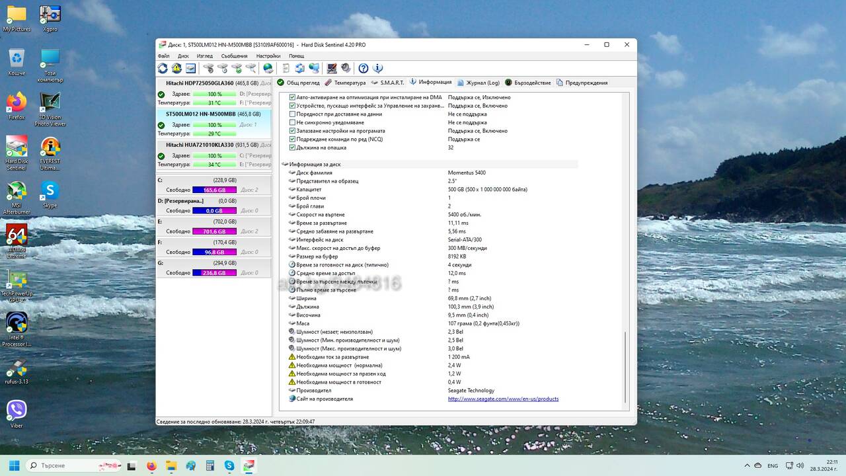Switch to the S.M.A.R.T. tab

tap(387, 83)
